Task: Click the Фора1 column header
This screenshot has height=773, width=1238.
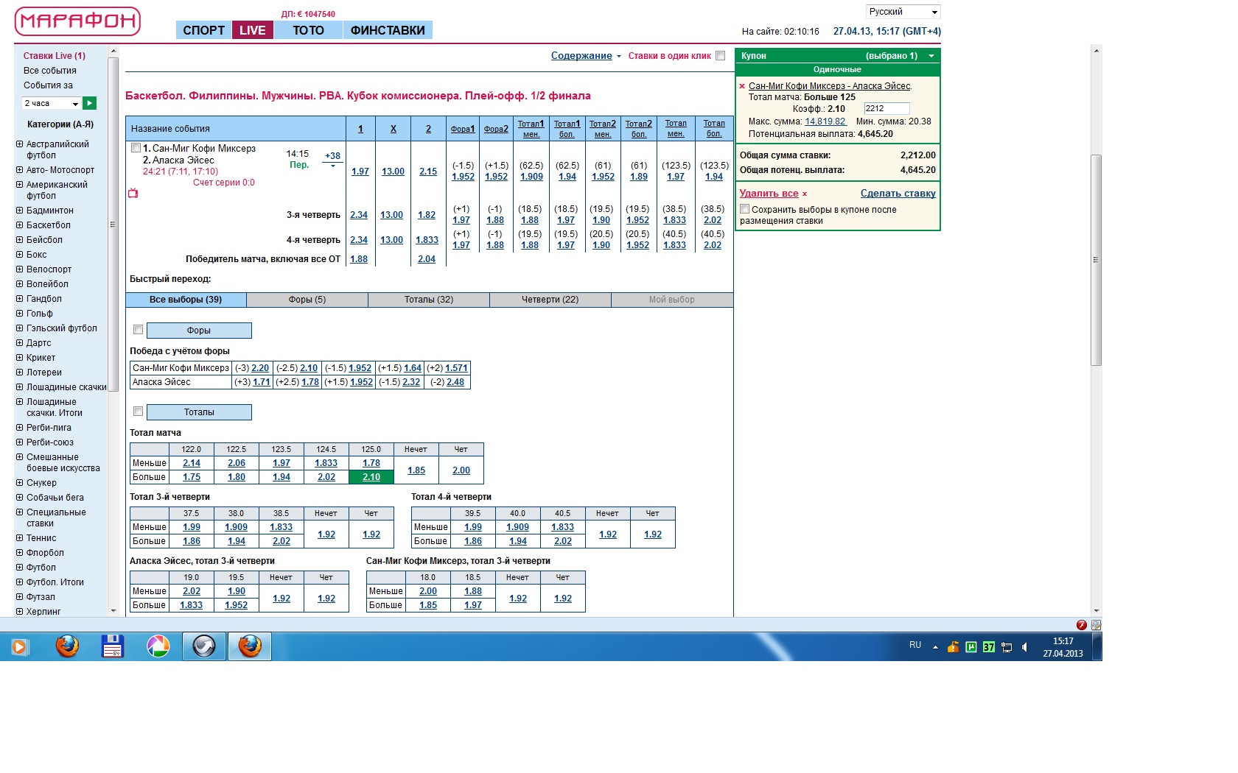Action: 463,129
